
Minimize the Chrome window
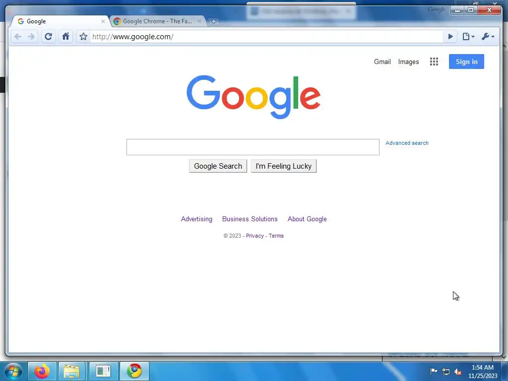(x=457, y=10)
